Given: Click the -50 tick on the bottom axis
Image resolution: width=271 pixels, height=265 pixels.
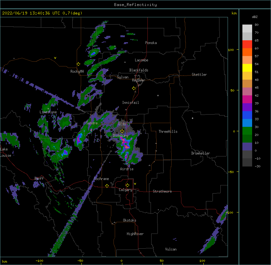Looking at the screenshot, I should coord(80,261).
